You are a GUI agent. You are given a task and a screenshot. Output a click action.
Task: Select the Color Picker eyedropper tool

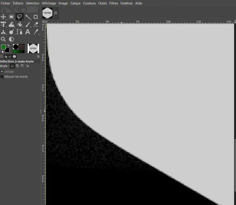click(36, 32)
